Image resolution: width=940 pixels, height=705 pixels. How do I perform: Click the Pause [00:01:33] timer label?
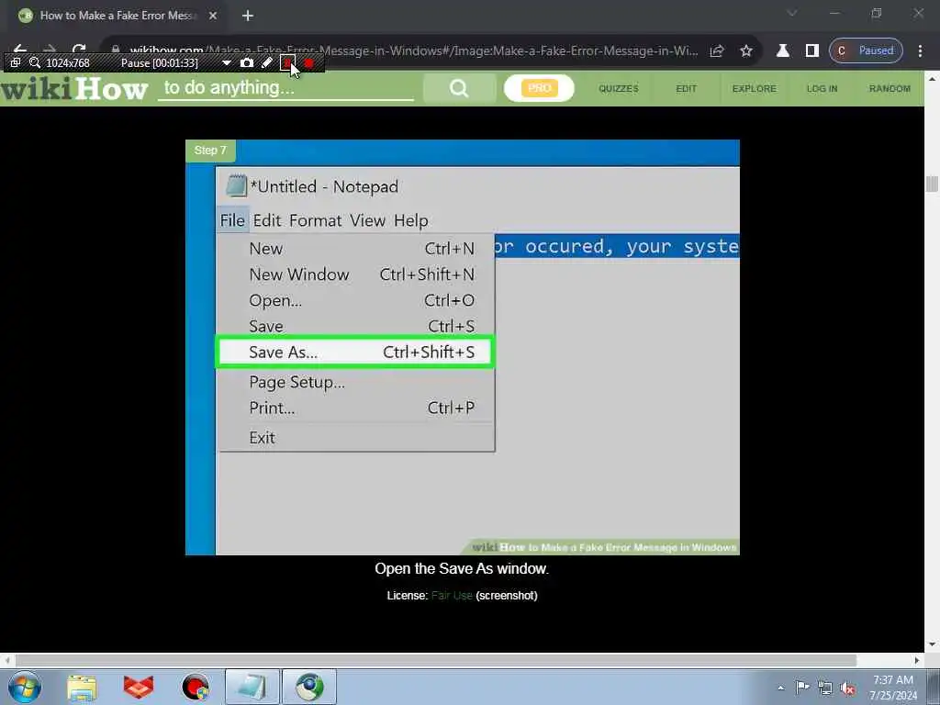[160, 62]
